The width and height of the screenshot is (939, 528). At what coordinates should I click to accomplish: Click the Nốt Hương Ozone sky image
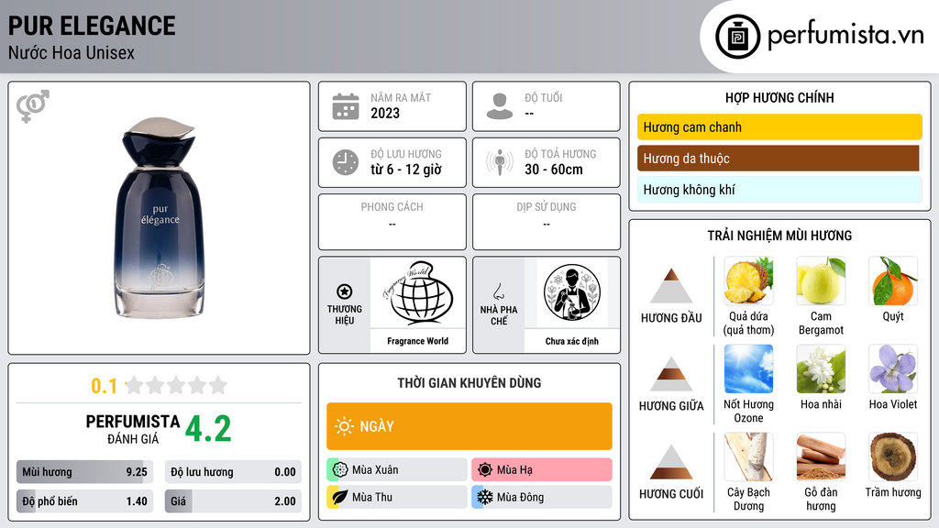click(x=748, y=368)
